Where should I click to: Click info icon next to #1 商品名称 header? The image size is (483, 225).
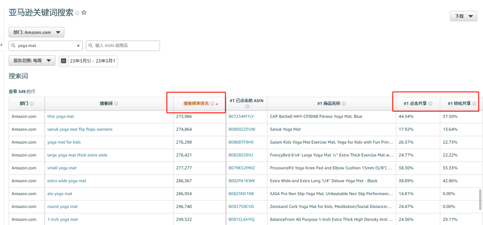click(343, 104)
